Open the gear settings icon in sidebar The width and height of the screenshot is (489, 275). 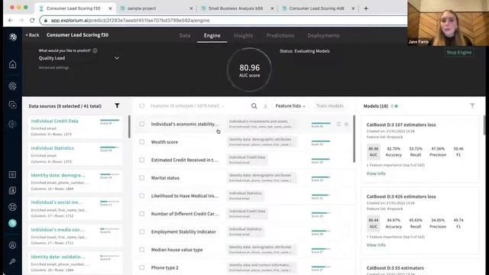(x=12, y=124)
